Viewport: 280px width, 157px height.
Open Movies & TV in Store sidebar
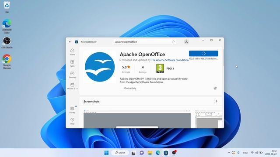click(72, 86)
